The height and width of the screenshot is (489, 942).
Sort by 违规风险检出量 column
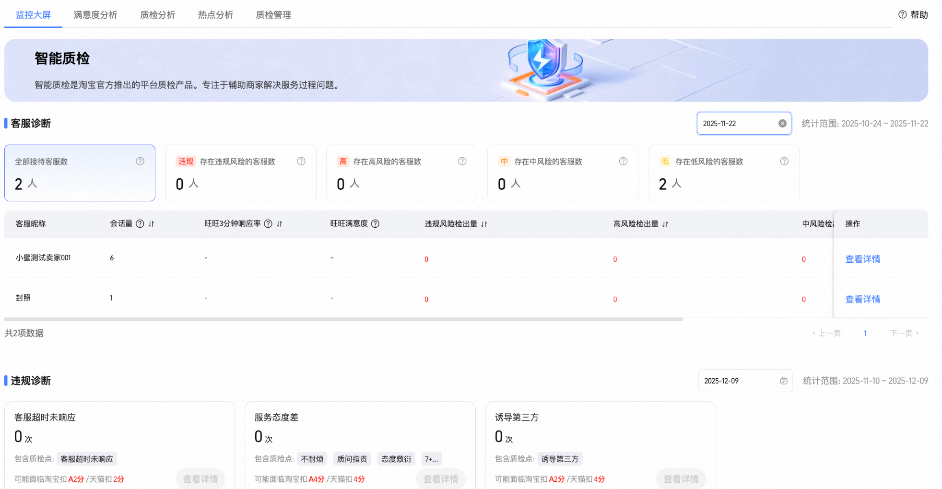(x=484, y=224)
